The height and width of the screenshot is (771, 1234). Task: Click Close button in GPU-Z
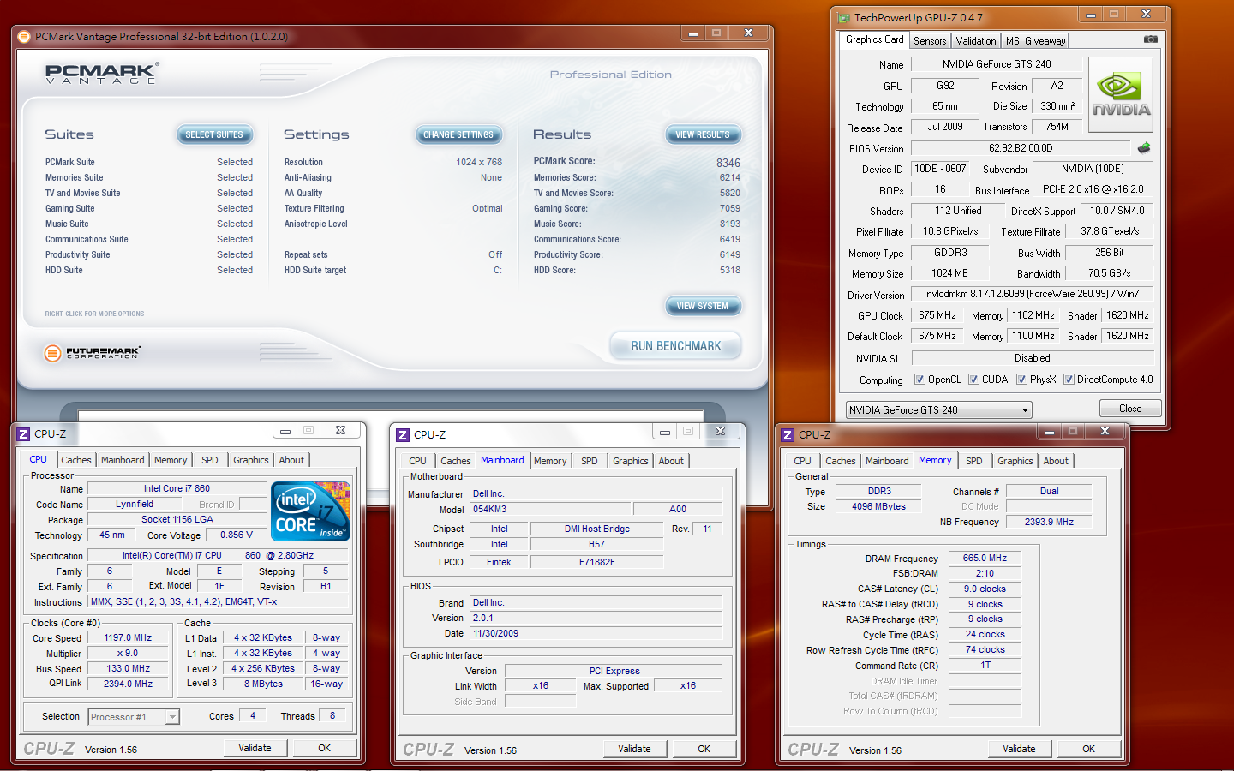[1130, 409]
